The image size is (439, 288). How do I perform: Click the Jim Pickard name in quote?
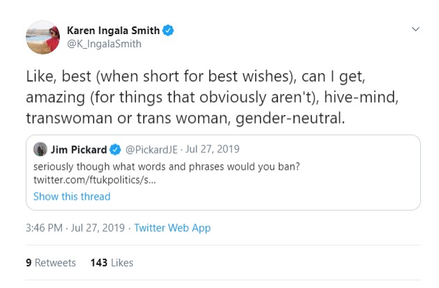pyautogui.click(x=79, y=150)
